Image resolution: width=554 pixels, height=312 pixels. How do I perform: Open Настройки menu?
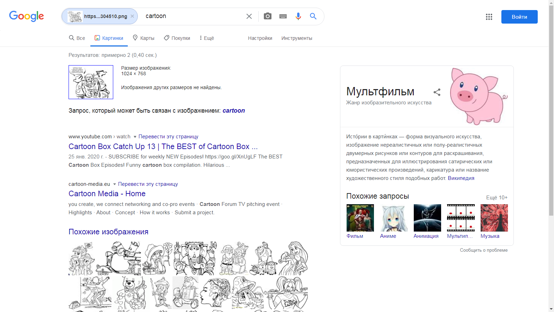[260, 38]
